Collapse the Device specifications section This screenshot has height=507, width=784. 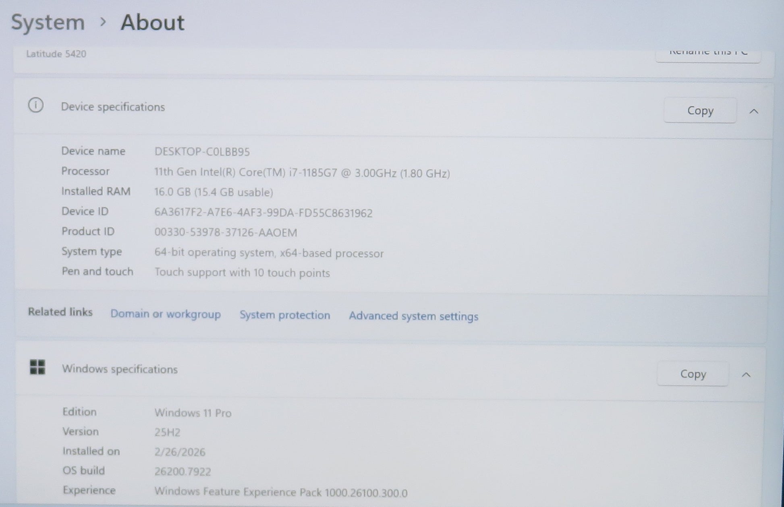[754, 112]
